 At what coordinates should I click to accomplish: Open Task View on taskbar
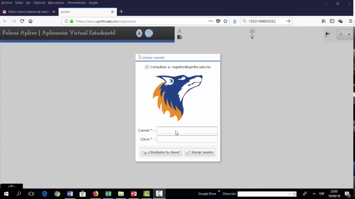31,194
